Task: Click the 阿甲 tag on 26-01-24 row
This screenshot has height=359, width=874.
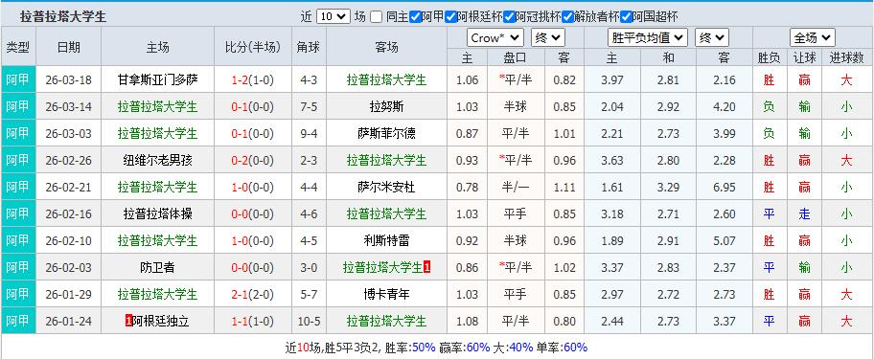Action: click(x=18, y=321)
